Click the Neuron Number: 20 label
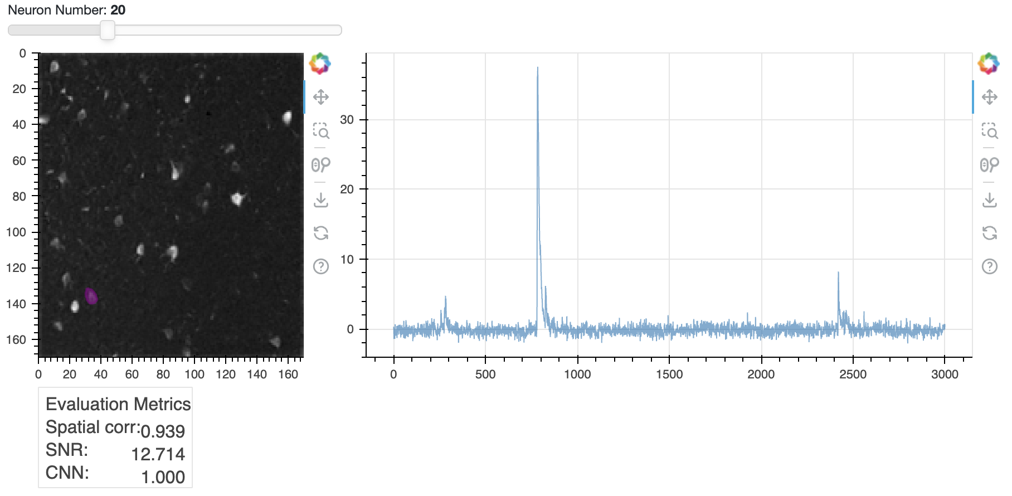1012x496 pixels. coord(66,10)
